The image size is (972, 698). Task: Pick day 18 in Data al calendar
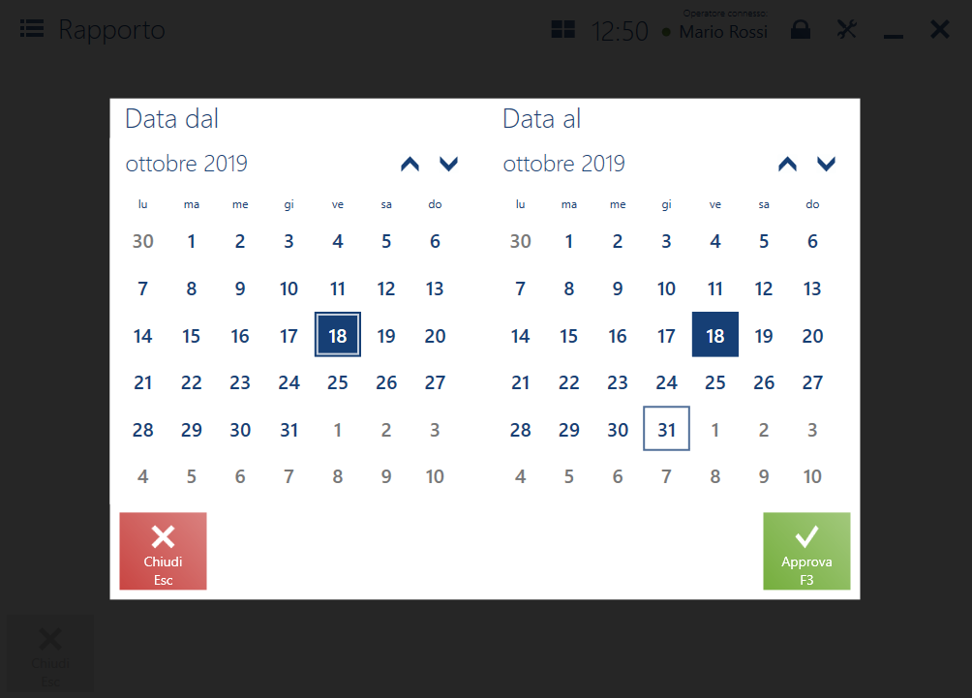[714, 335]
